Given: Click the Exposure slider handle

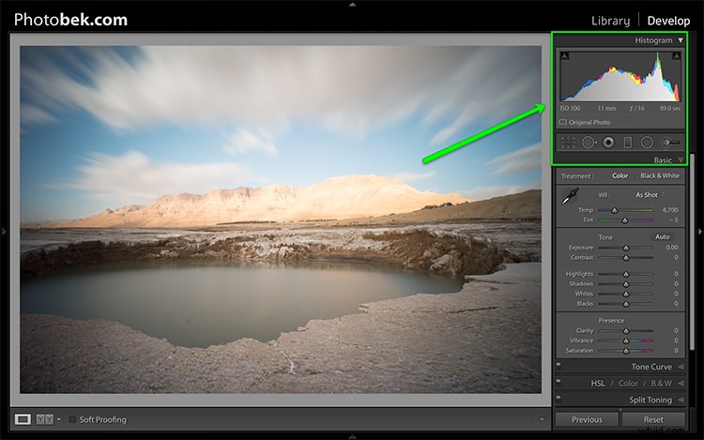Looking at the screenshot, I should click(x=626, y=248).
